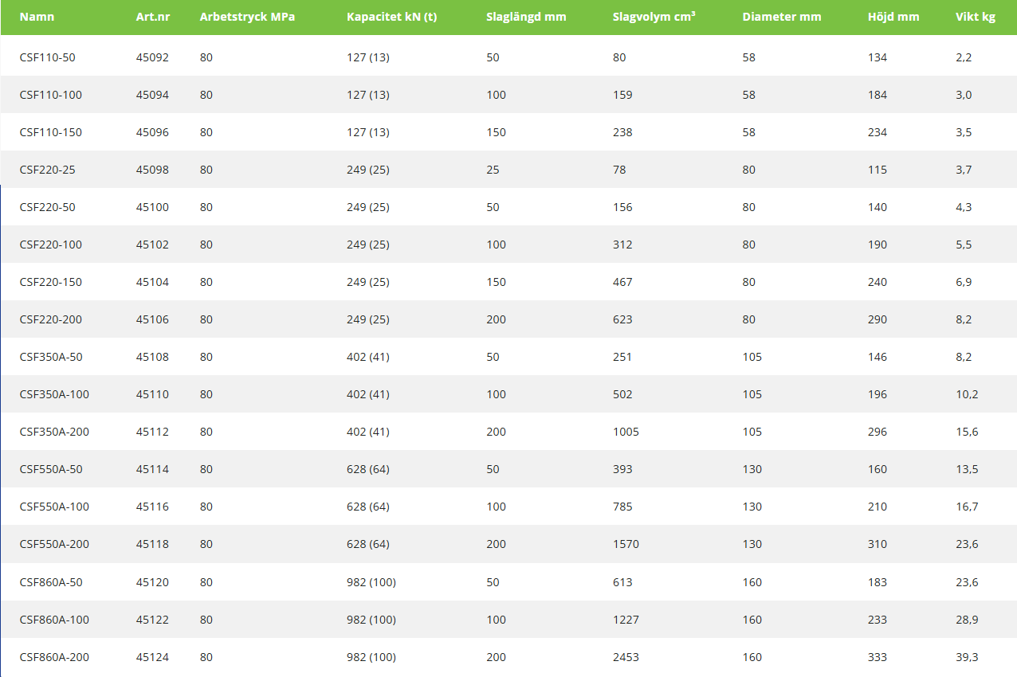Select the slagvolym value 1005

(x=626, y=432)
